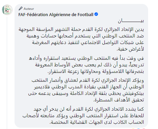Open FAF-Fédération Algérienne de Football page link

point(56,14)
